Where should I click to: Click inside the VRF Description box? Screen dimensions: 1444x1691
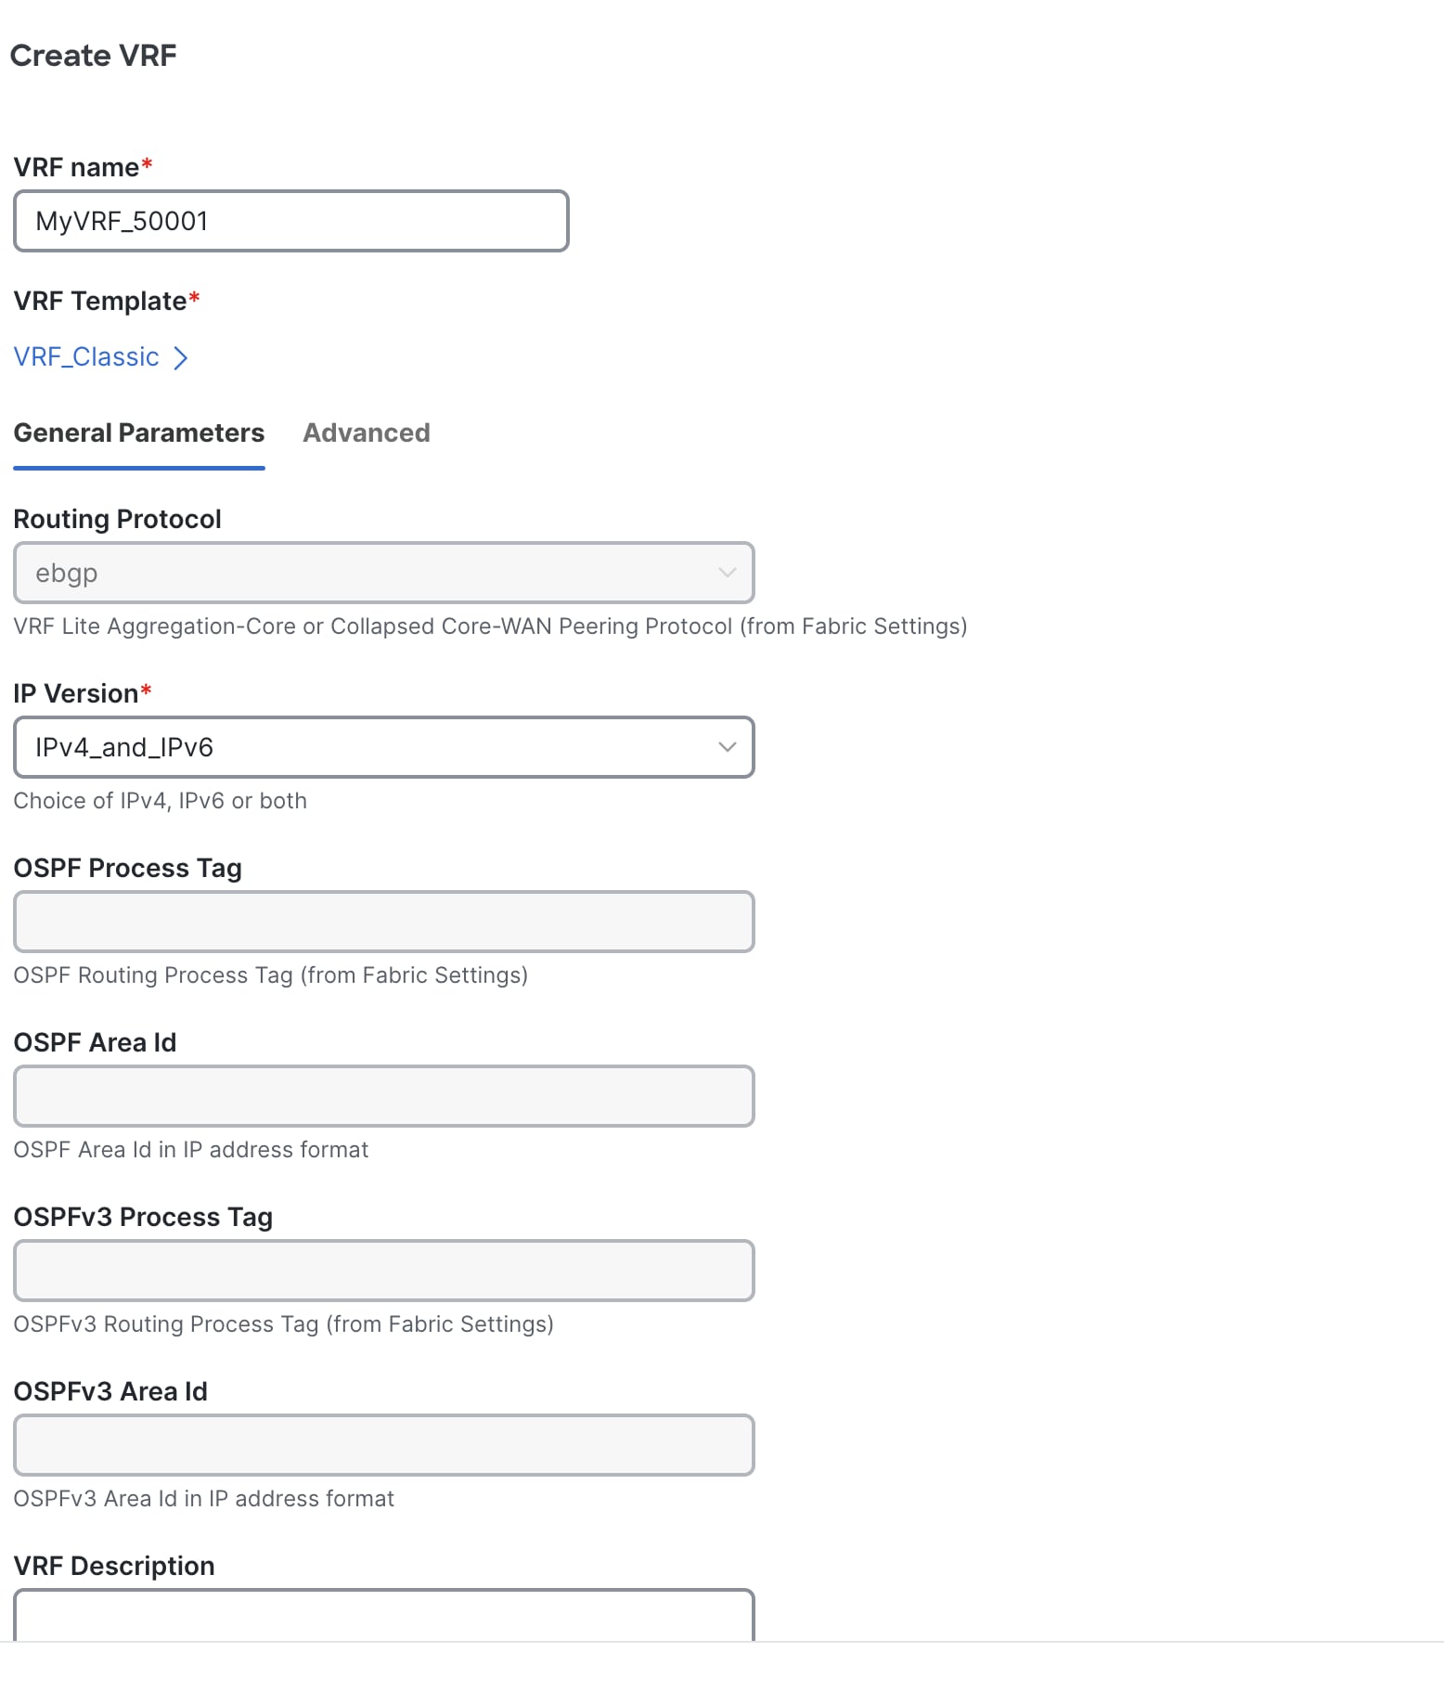[383, 1616]
